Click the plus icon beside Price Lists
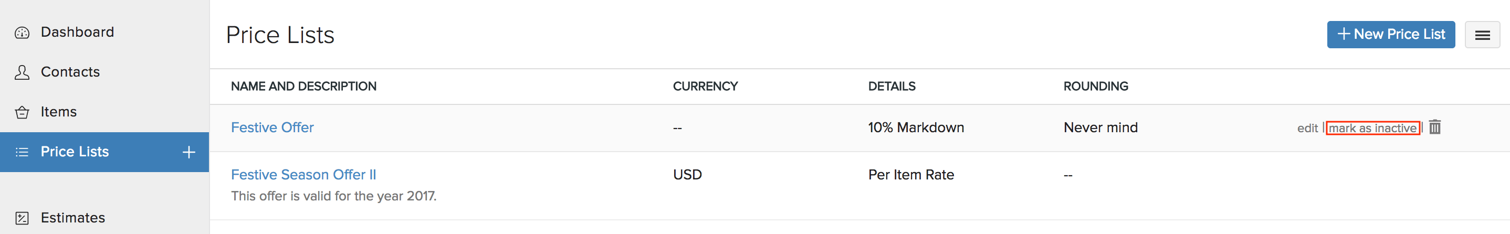This screenshot has width=1510, height=234. (x=189, y=153)
